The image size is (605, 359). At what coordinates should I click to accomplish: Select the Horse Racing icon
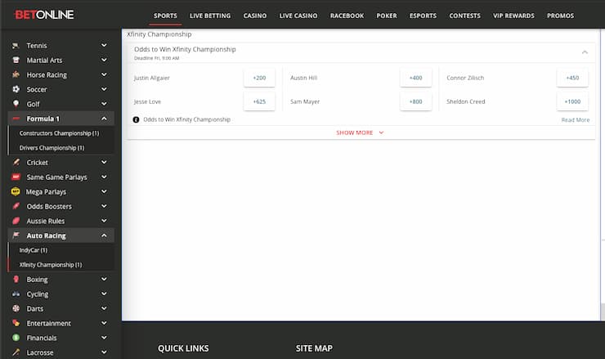[16, 74]
